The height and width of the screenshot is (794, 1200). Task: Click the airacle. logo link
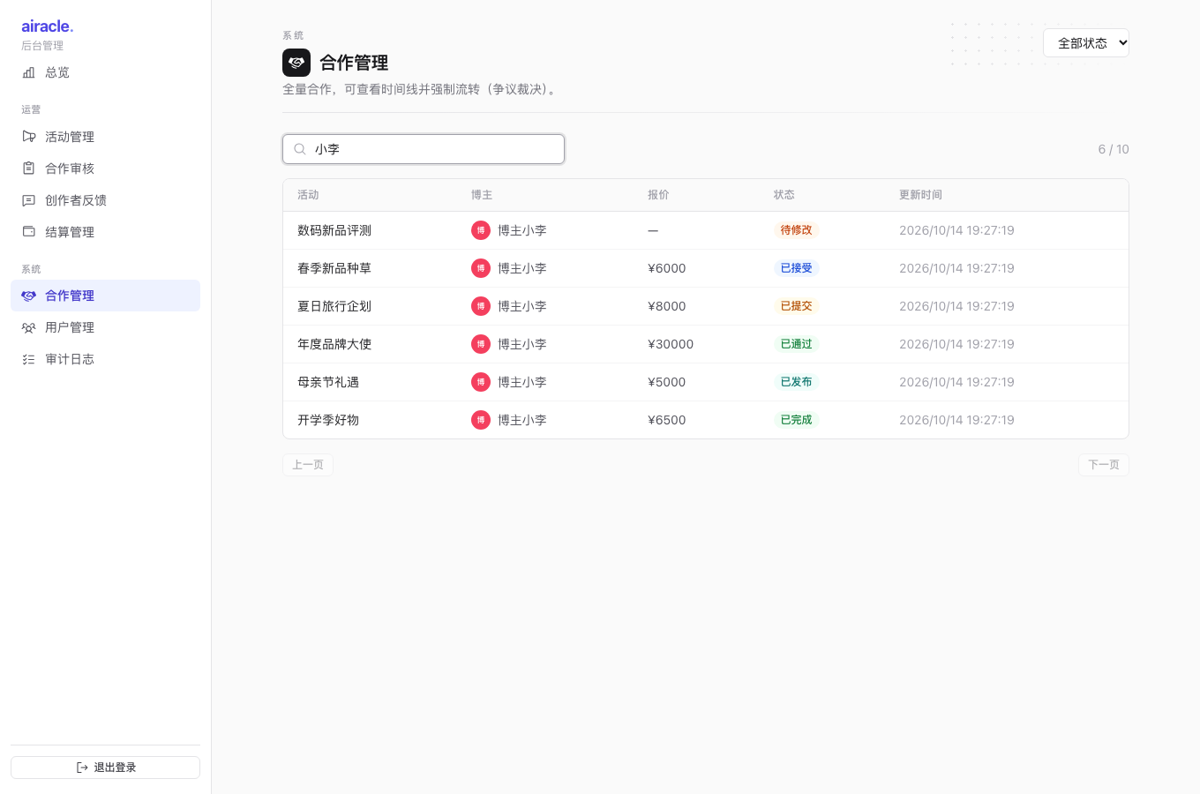pos(48,26)
